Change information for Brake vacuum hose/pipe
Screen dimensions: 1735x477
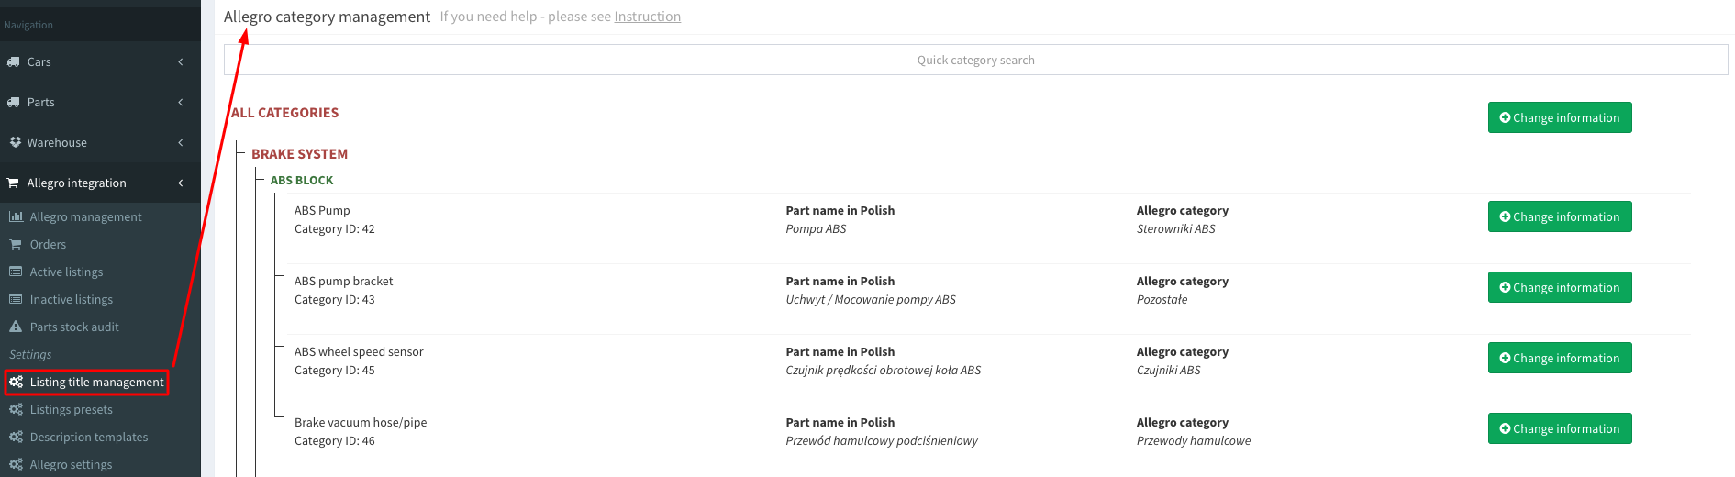[x=1559, y=429]
